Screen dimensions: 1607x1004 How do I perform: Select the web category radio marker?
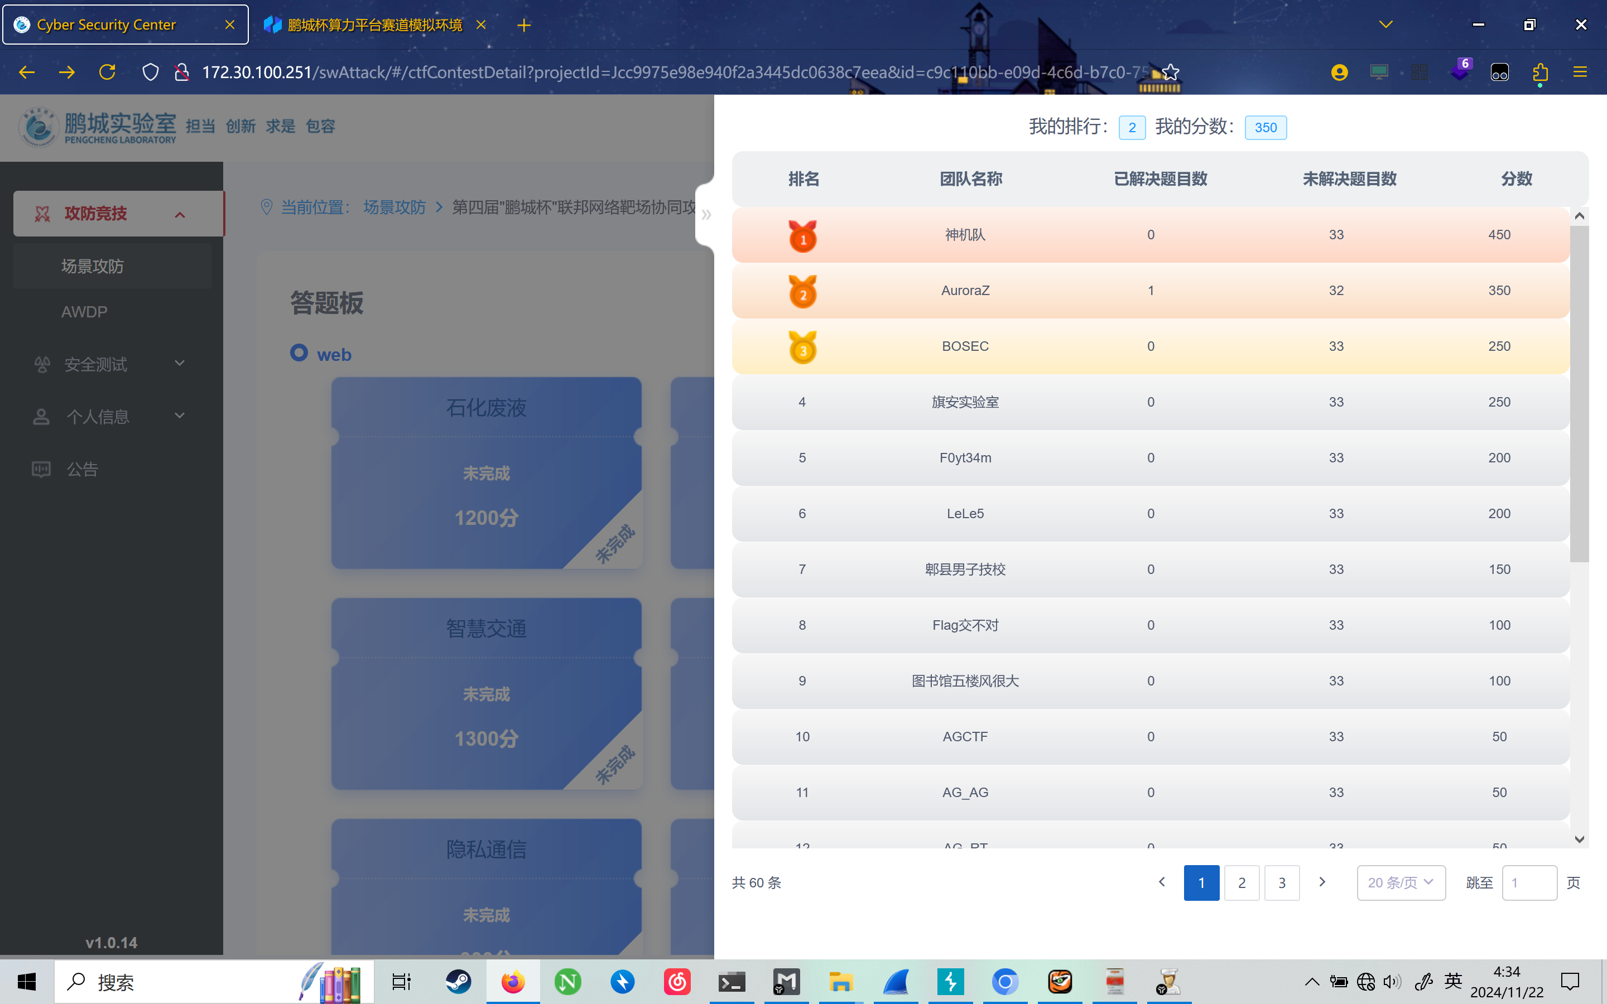point(299,353)
